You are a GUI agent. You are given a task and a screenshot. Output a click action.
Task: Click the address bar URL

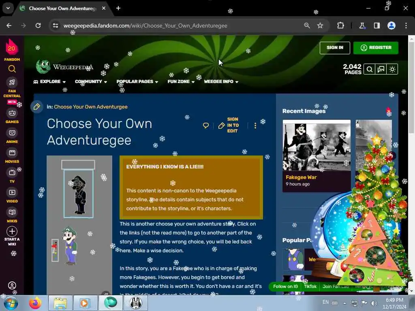[145, 26]
